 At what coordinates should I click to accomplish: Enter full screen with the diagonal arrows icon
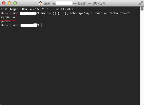(141, 3)
